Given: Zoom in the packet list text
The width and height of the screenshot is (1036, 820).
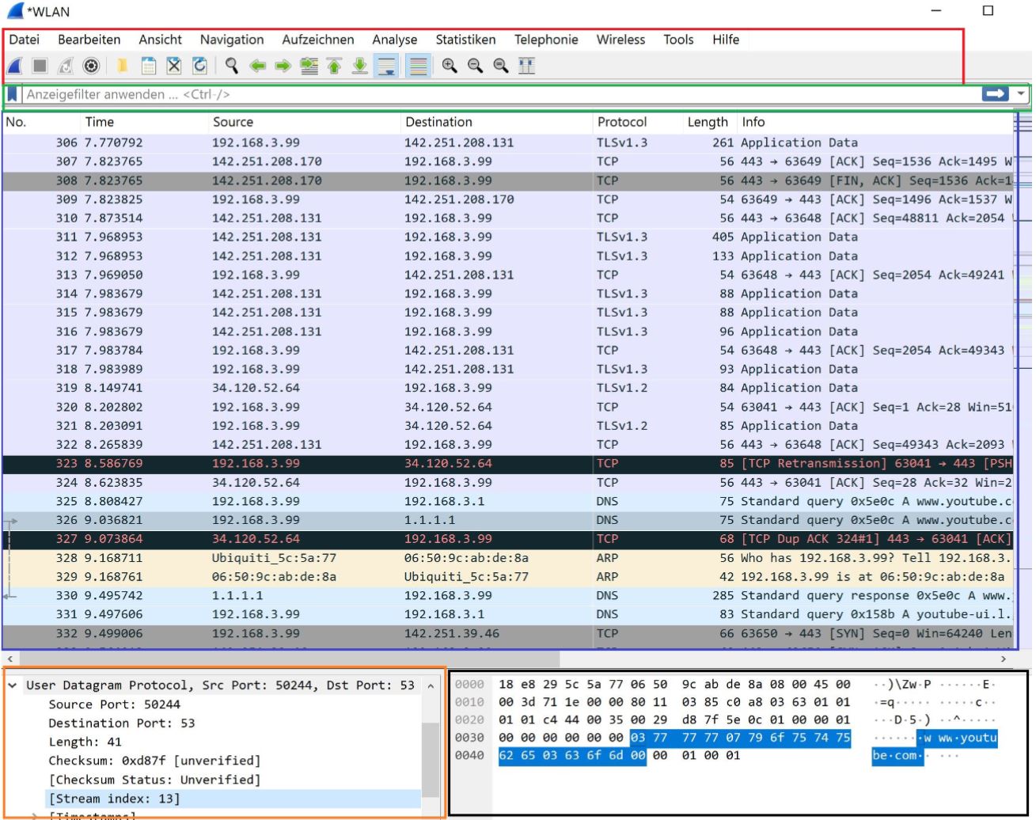Looking at the screenshot, I should pyautogui.click(x=450, y=66).
